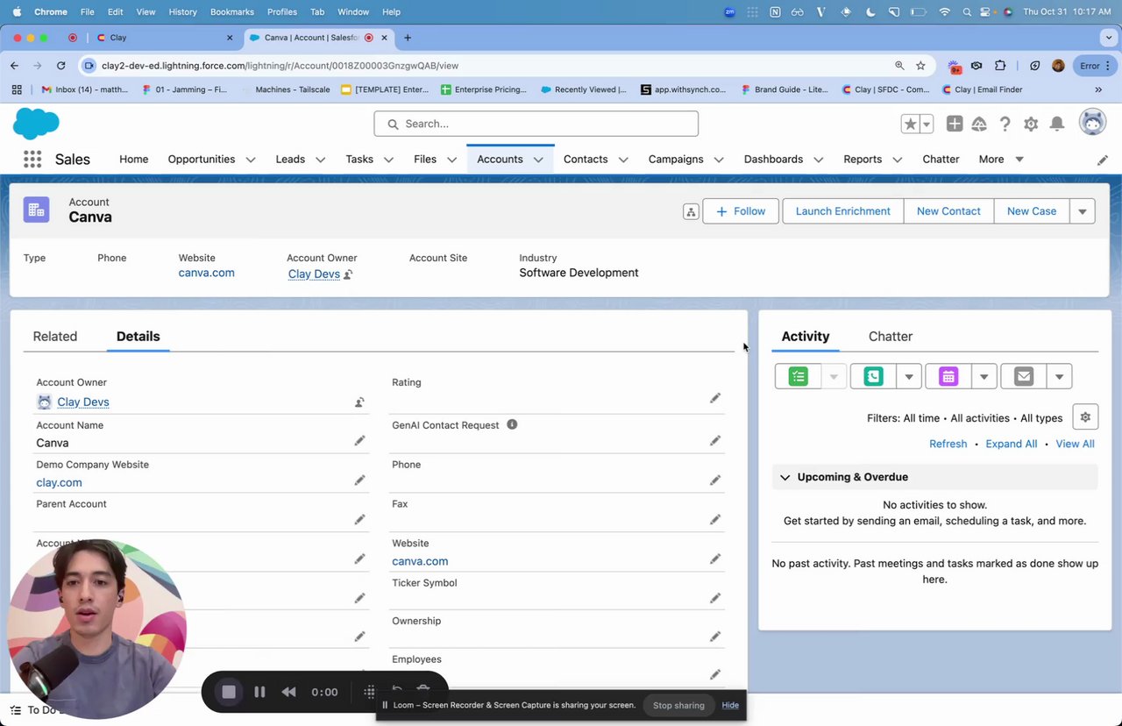Change owner icon in Details Account Owner row
Viewport: 1122px width, 726px height.
359,402
